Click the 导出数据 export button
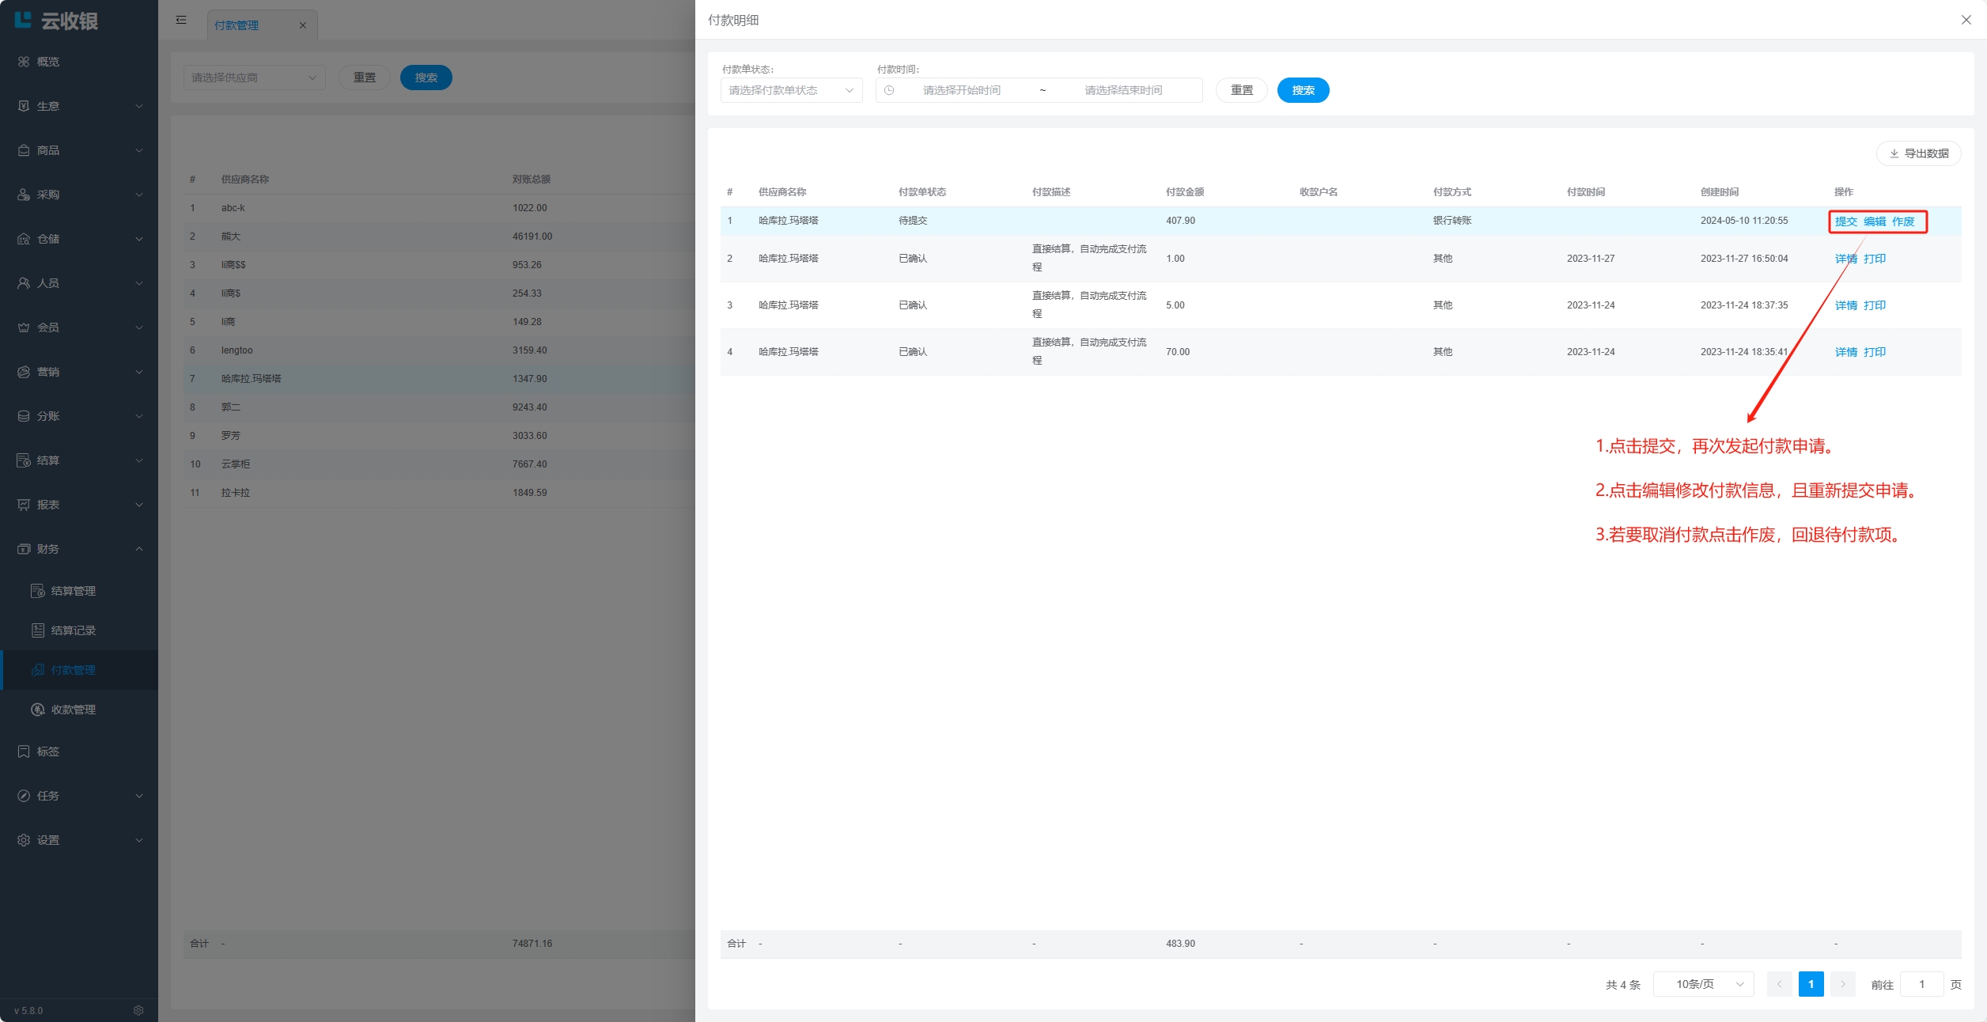Image resolution: width=1987 pixels, height=1022 pixels. 1918,153
